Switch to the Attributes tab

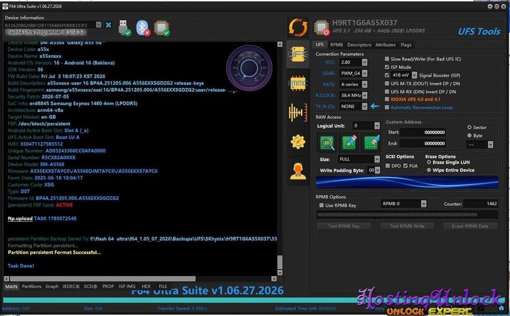386,45
